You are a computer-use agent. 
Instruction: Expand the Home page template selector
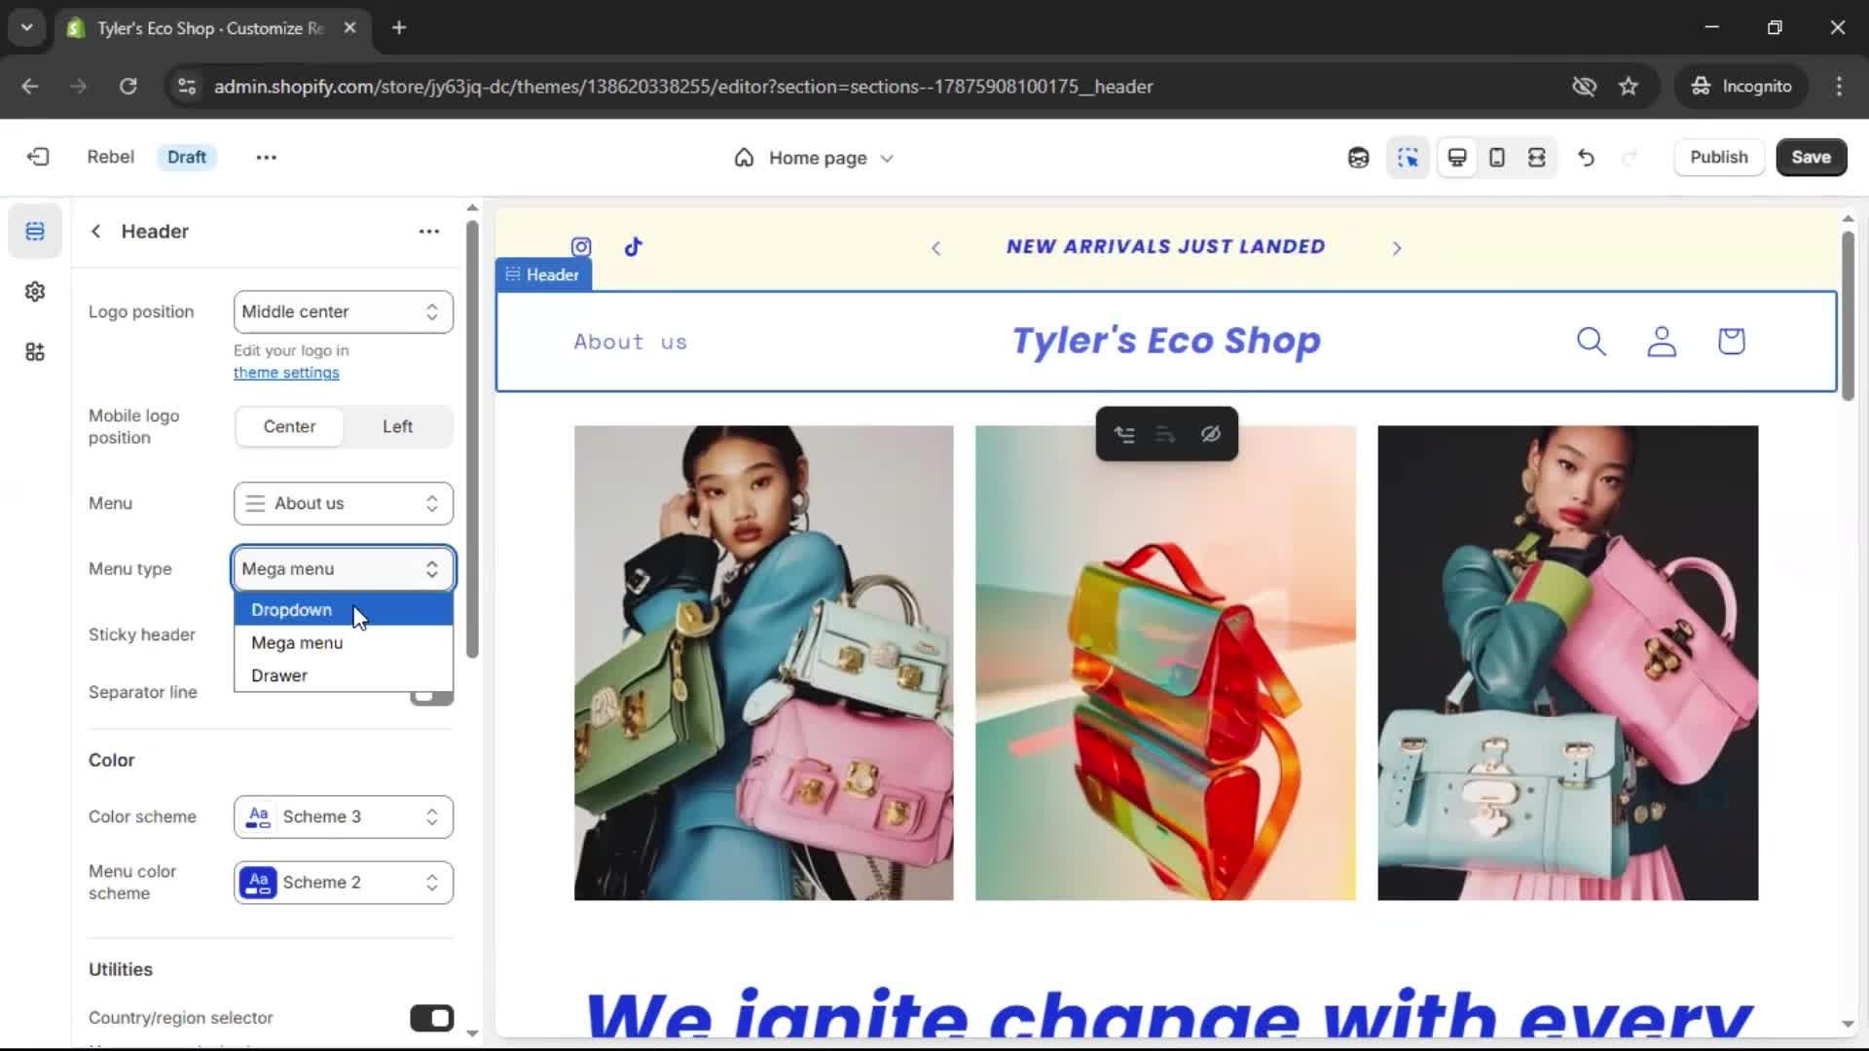[x=816, y=158]
